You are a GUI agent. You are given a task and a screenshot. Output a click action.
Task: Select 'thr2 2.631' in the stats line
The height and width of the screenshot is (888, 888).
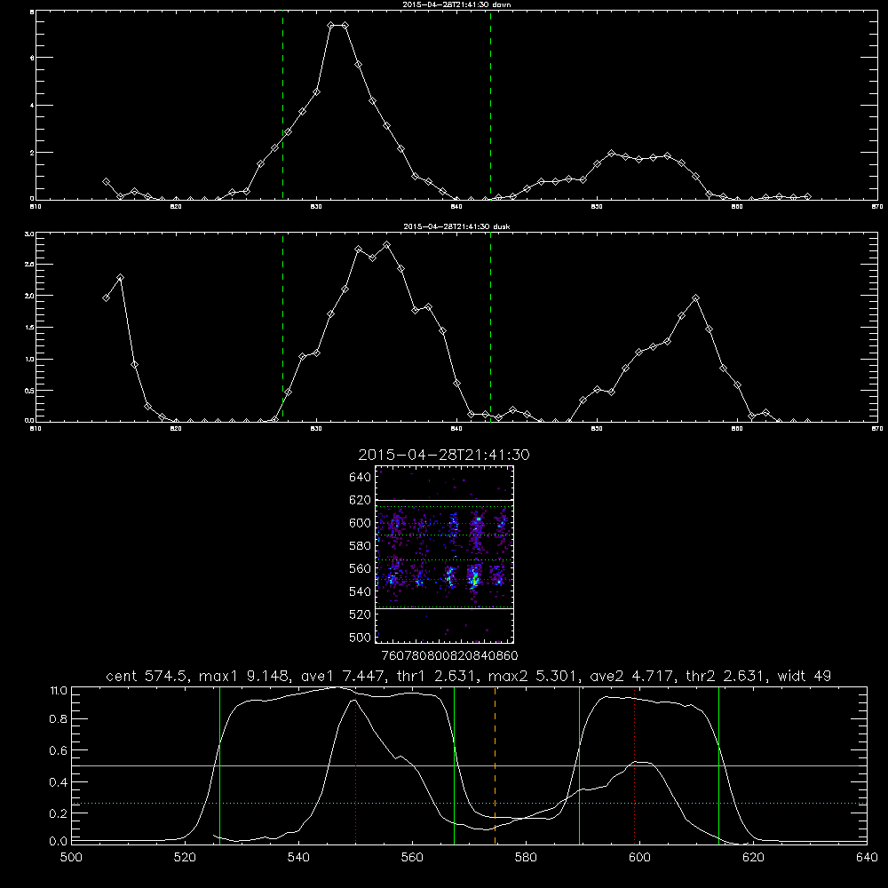pos(726,676)
